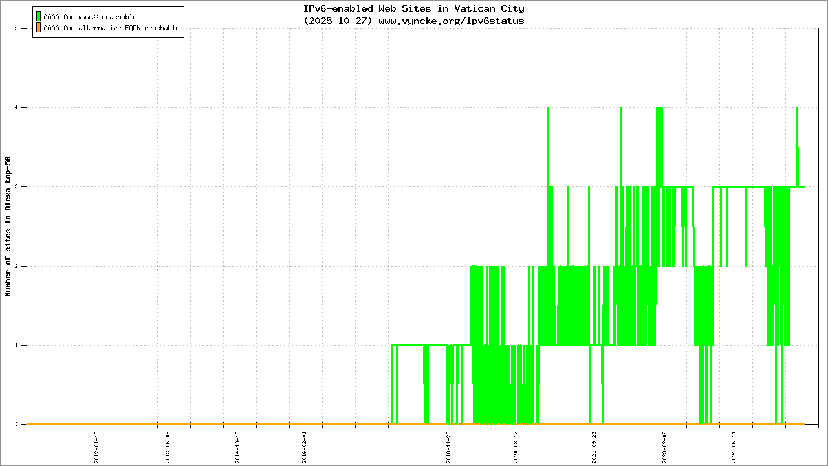Click the 2018-11-25 date label on x-axis
The height and width of the screenshot is (466, 828).
[449, 447]
